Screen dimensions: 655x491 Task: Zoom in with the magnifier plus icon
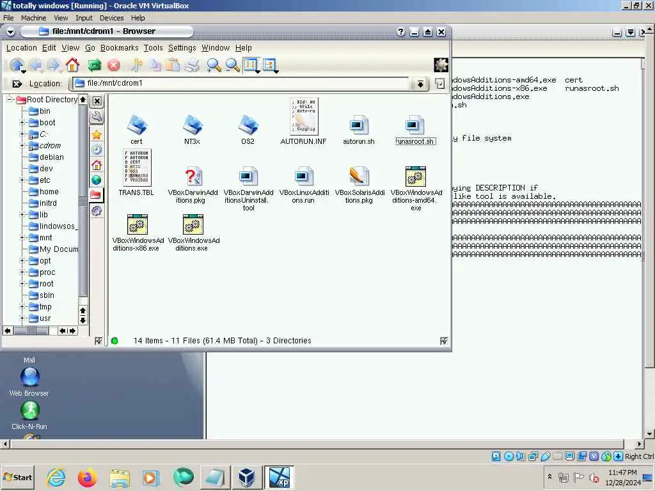point(214,65)
